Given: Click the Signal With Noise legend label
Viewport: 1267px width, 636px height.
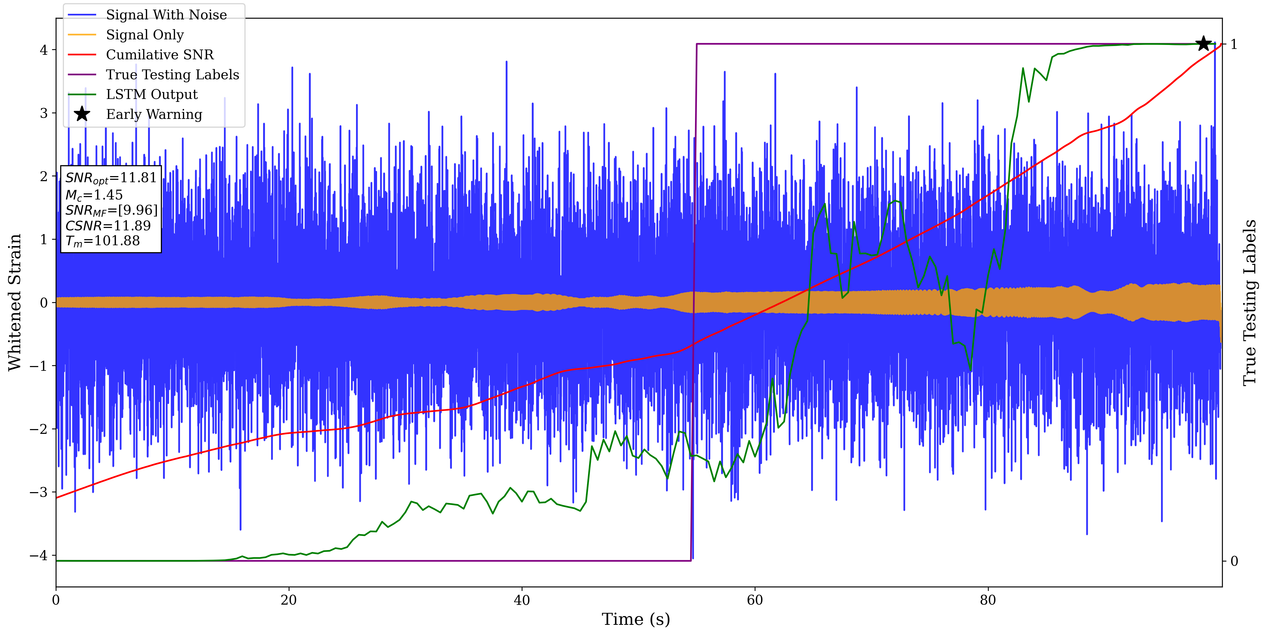Looking at the screenshot, I should tap(166, 15).
